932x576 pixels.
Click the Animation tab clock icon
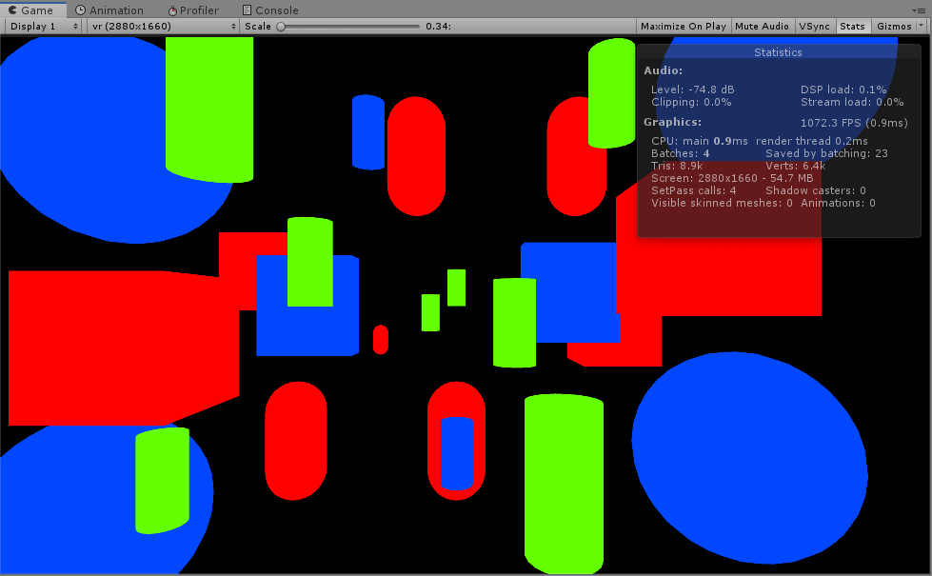click(80, 10)
